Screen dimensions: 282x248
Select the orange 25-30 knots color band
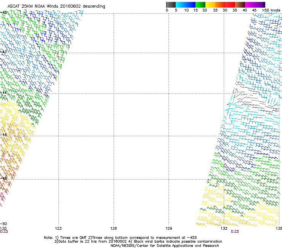point(220,5)
